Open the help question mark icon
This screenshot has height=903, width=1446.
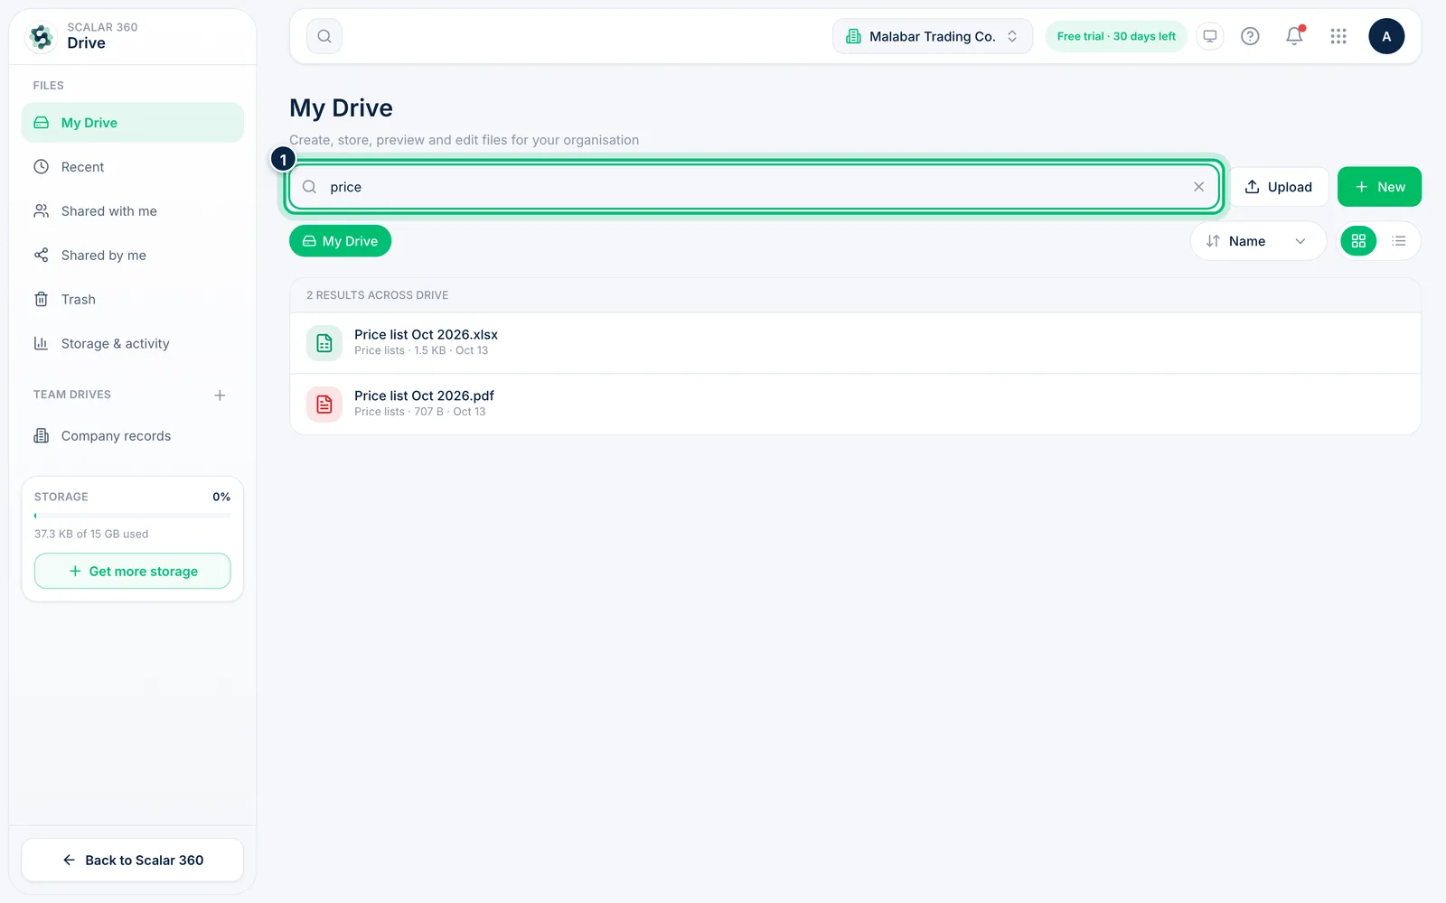point(1250,36)
